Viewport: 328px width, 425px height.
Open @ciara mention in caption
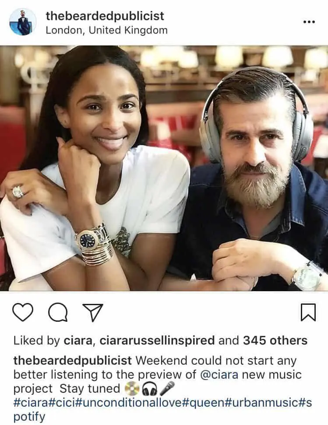[x=219, y=375]
